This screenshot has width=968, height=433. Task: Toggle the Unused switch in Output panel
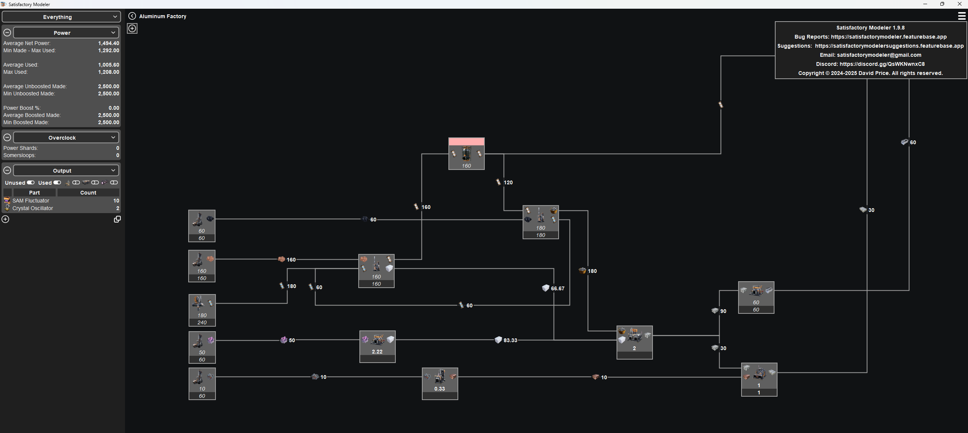[x=31, y=182]
